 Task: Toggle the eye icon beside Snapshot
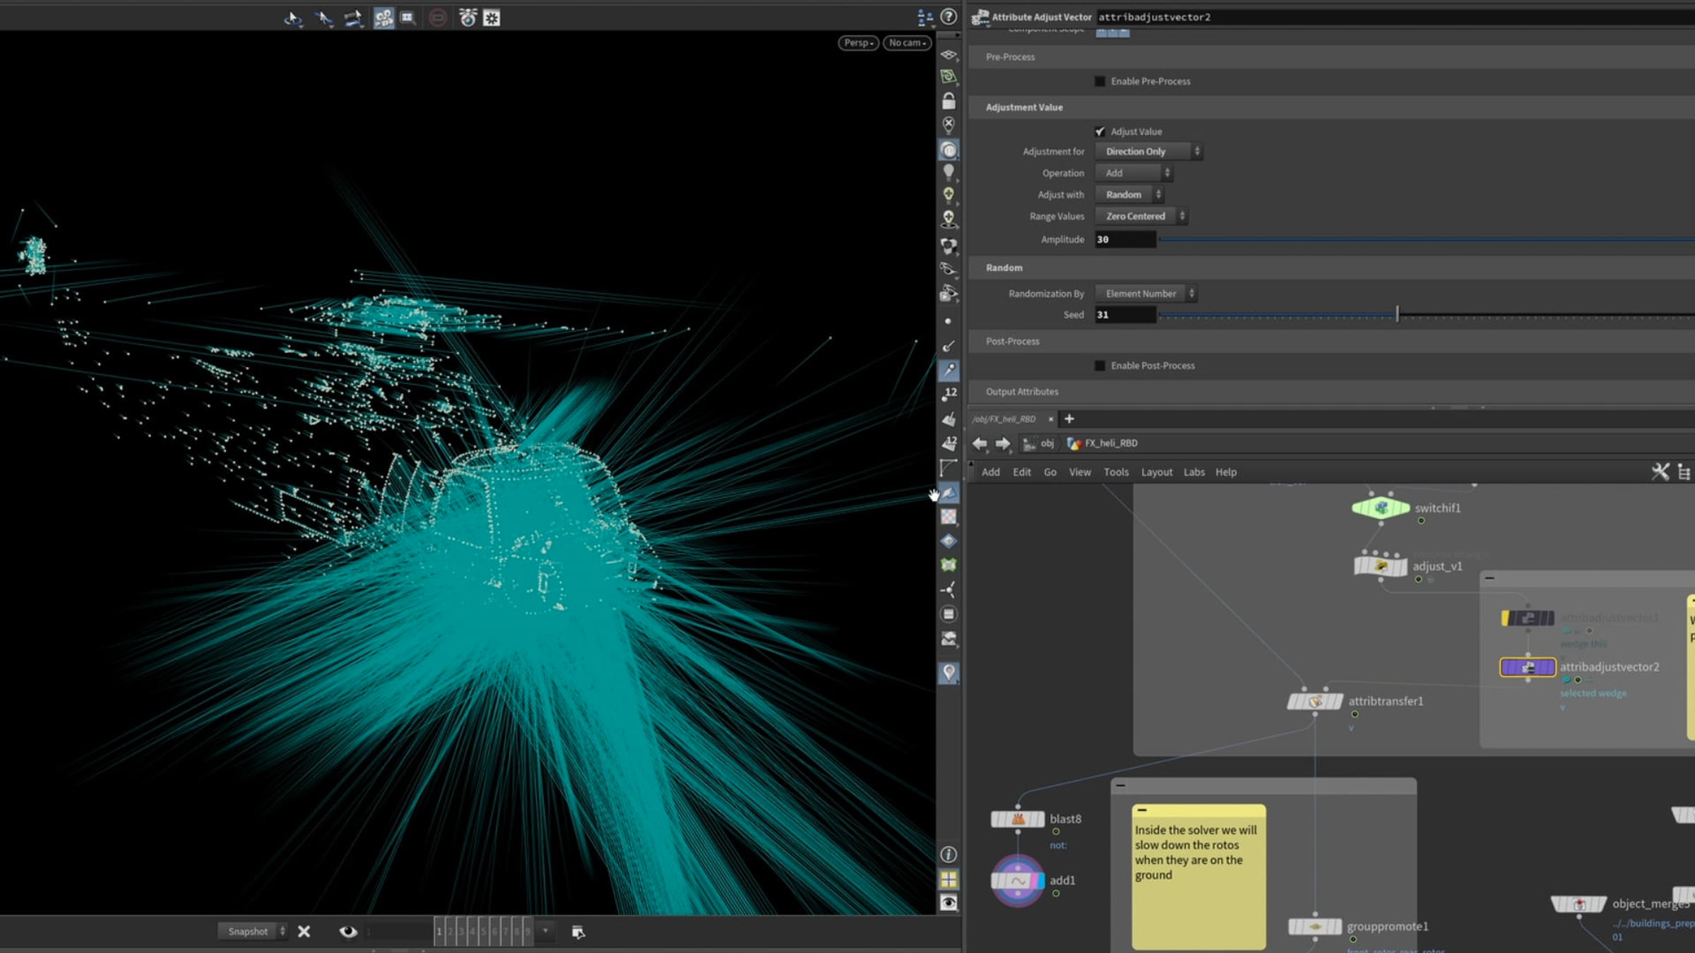tap(347, 932)
